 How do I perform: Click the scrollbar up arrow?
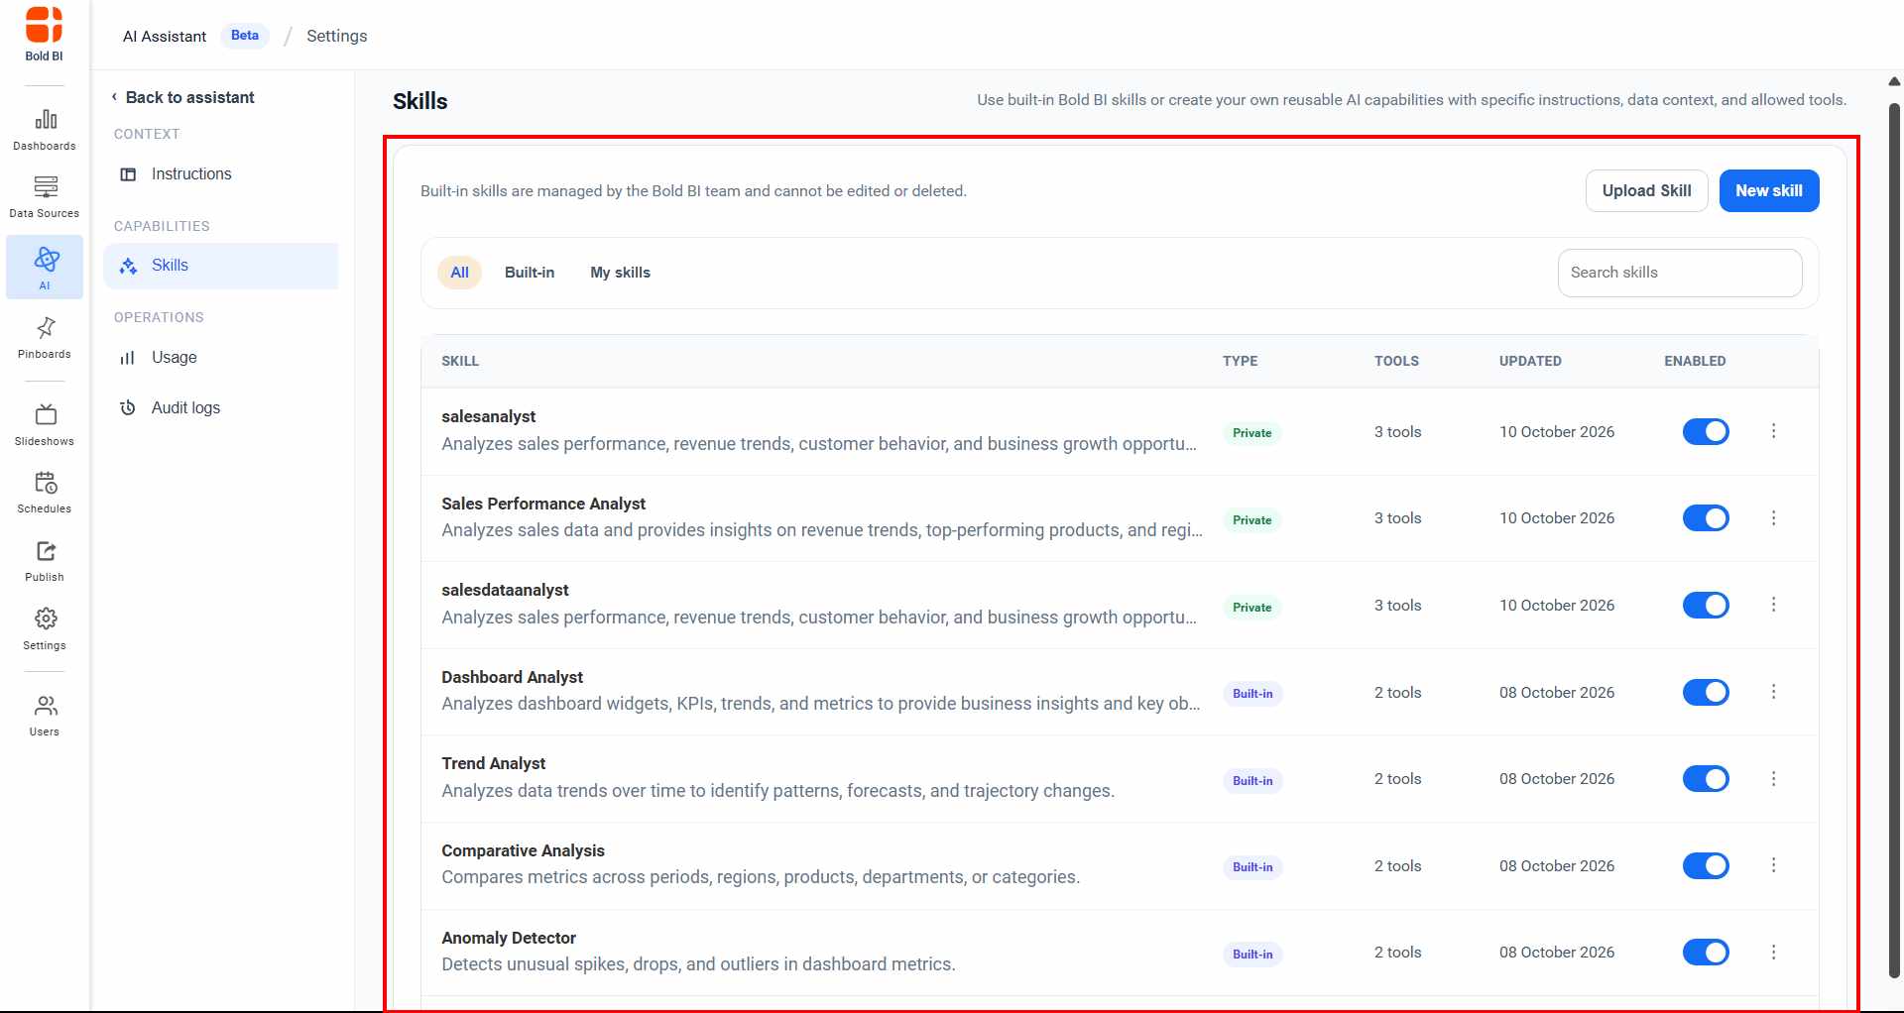1894,81
